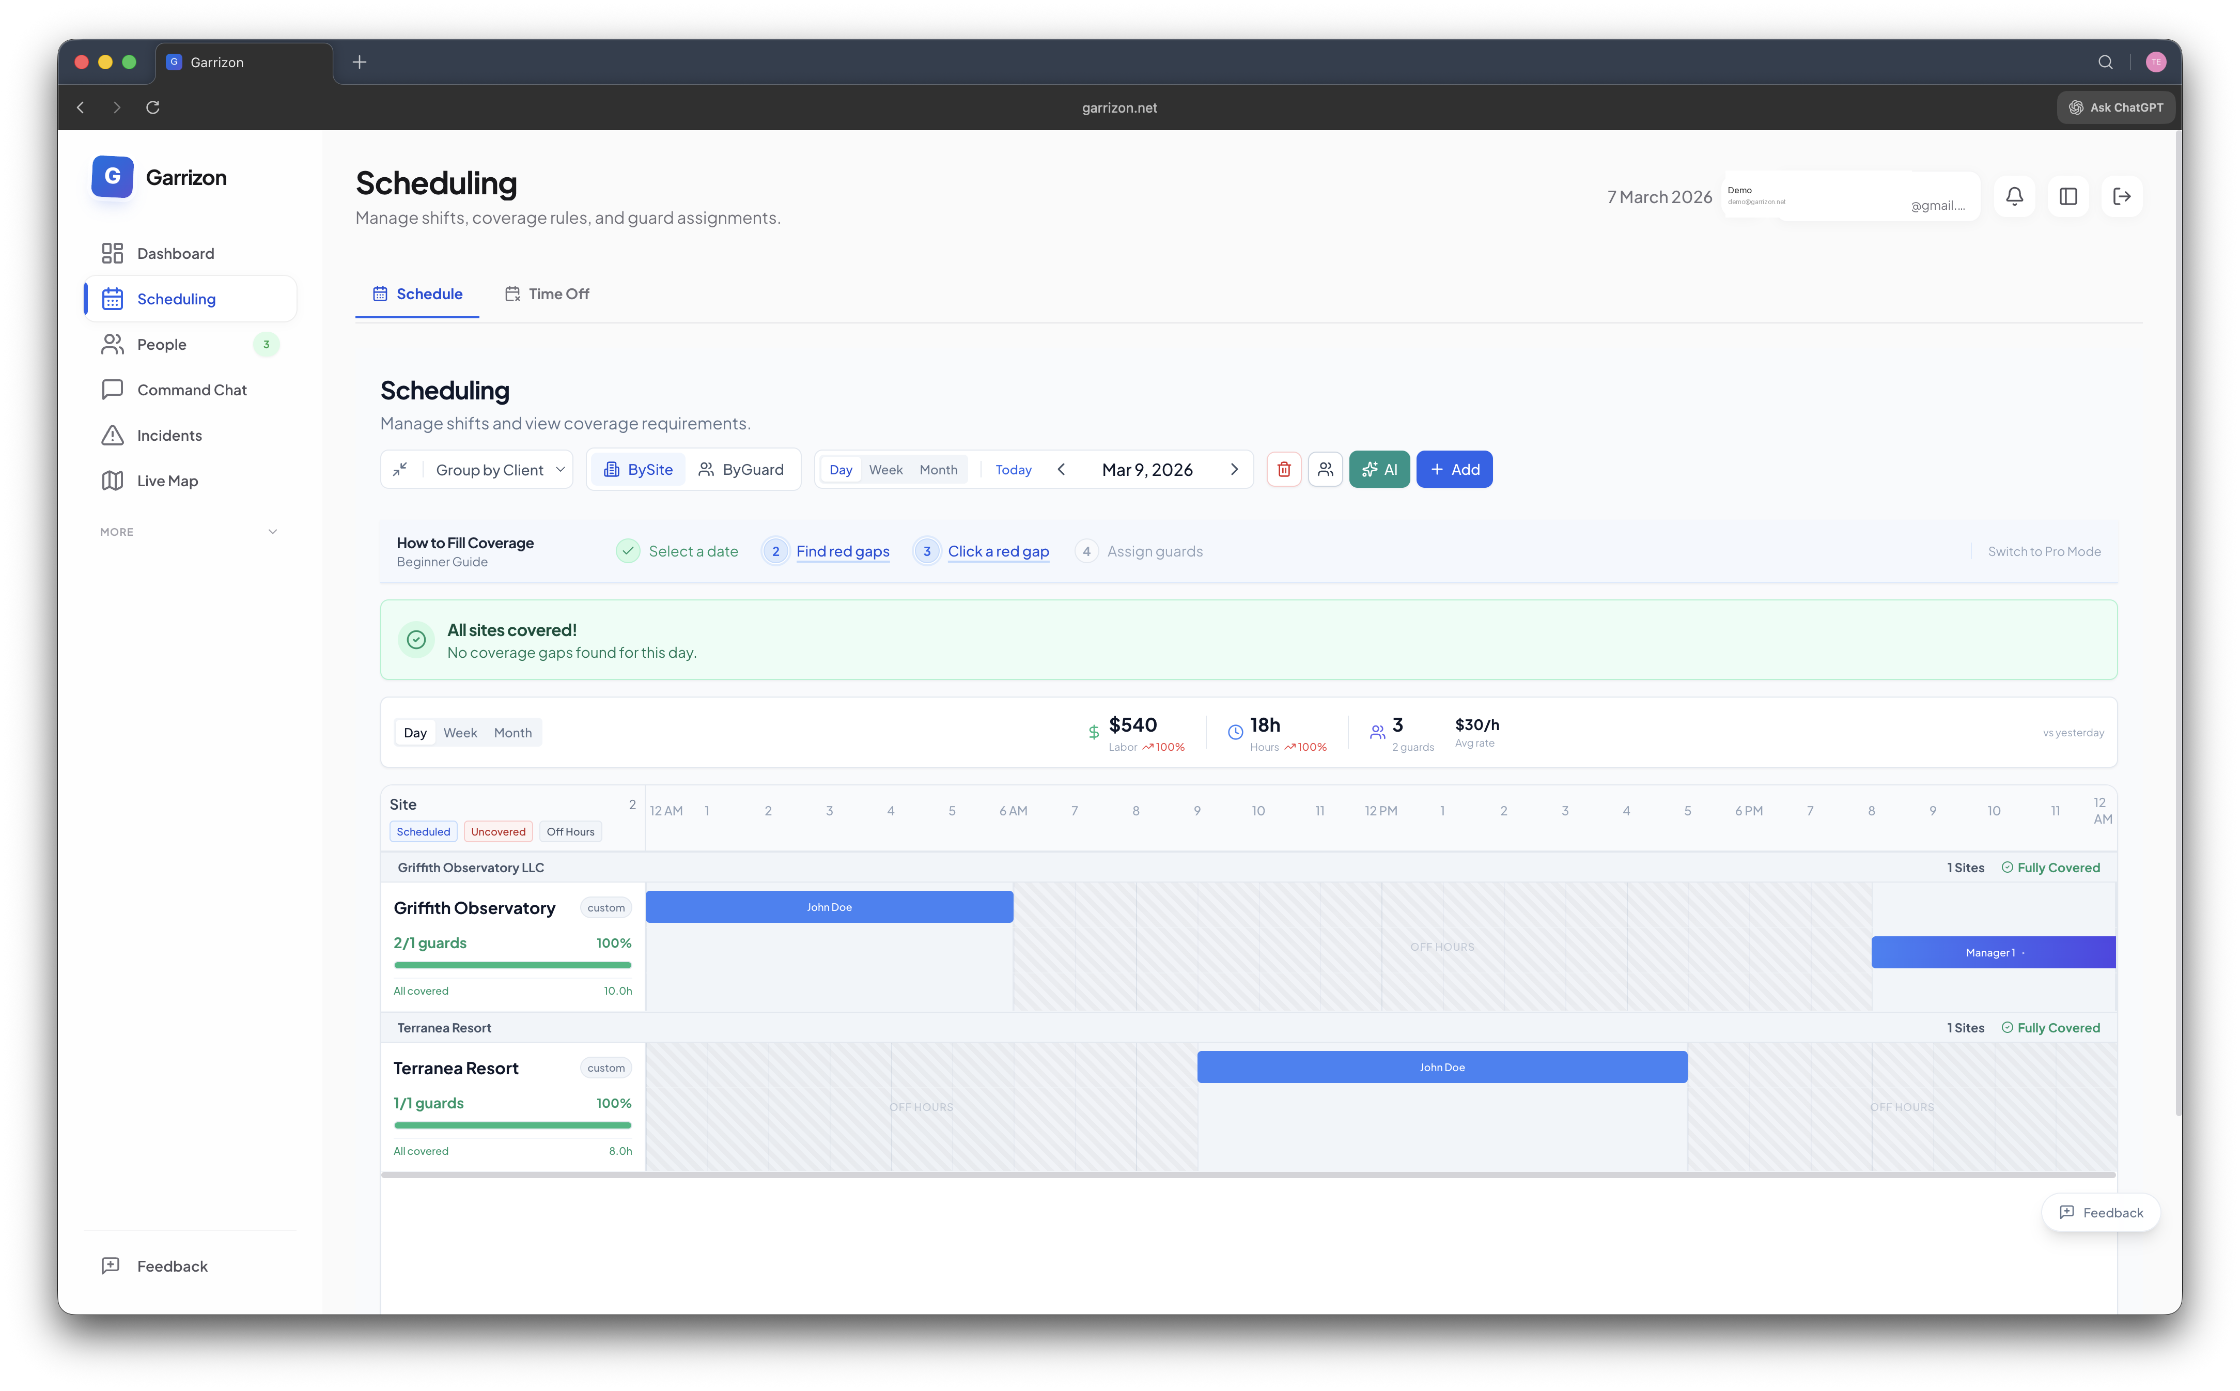
Task: Select John Doe's shift on Terranea Resort timeline
Action: (x=1441, y=1067)
